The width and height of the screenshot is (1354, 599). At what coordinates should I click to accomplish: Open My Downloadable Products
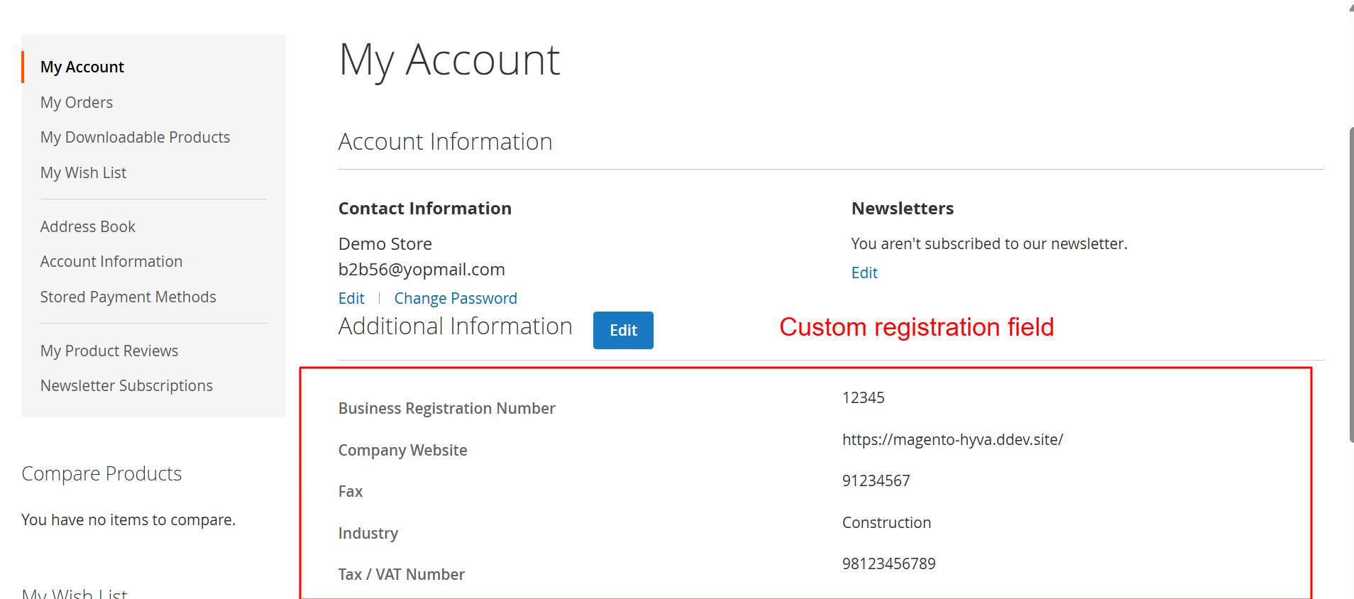tap(135, 137)
